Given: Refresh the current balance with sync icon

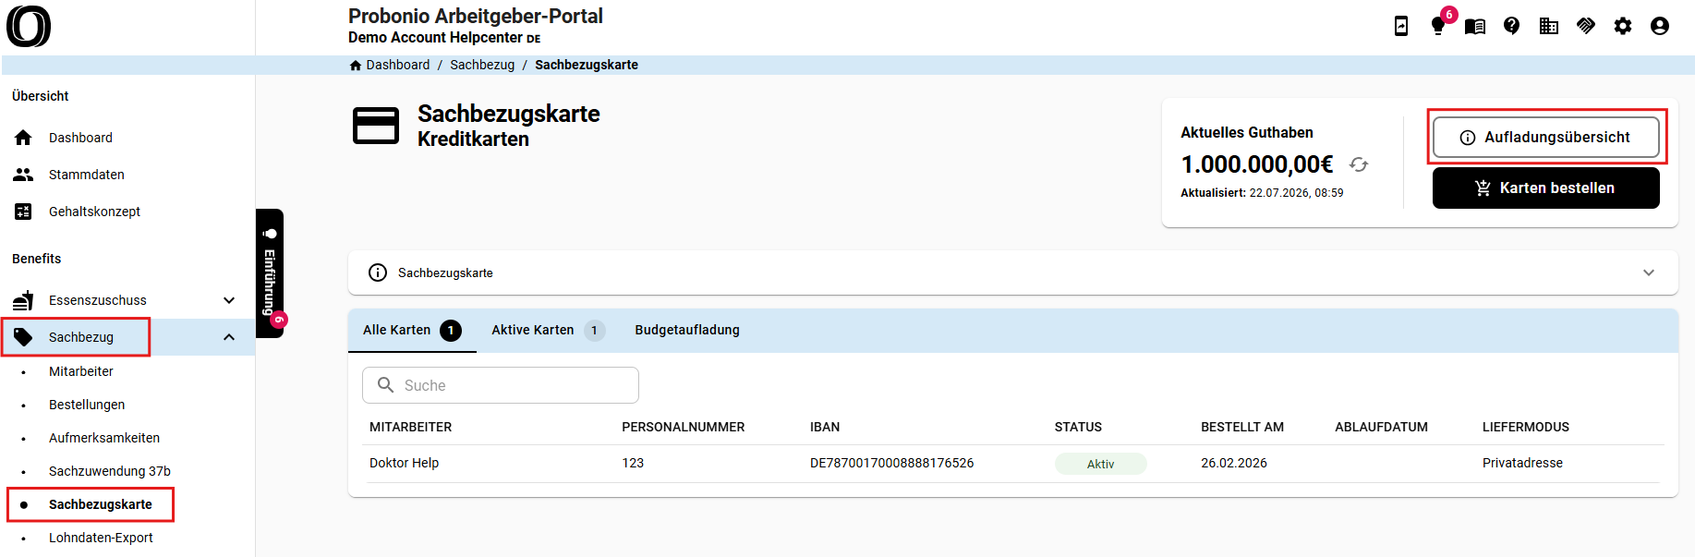Looking at the screenshot, I should point(1359,164).
